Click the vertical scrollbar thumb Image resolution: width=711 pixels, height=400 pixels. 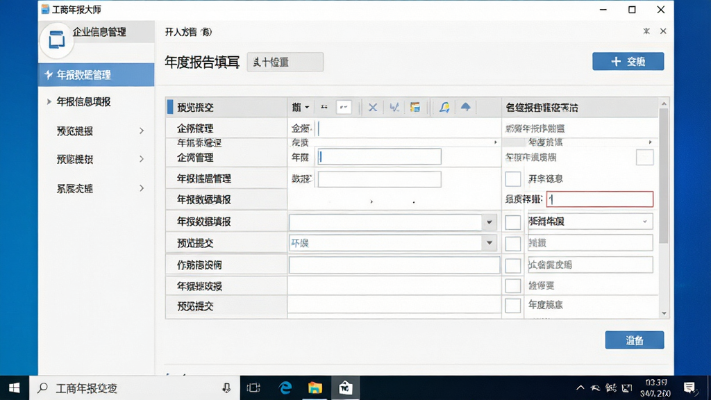click(664, 176)
